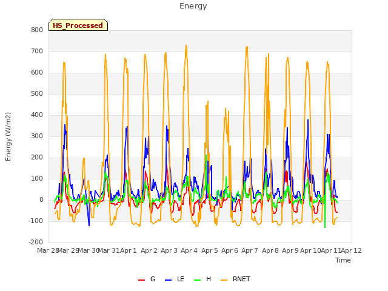Viewport: 388px width, 291px height.
Task: Click the Apr 1 date tick label
Action: [x=129, y=250]
